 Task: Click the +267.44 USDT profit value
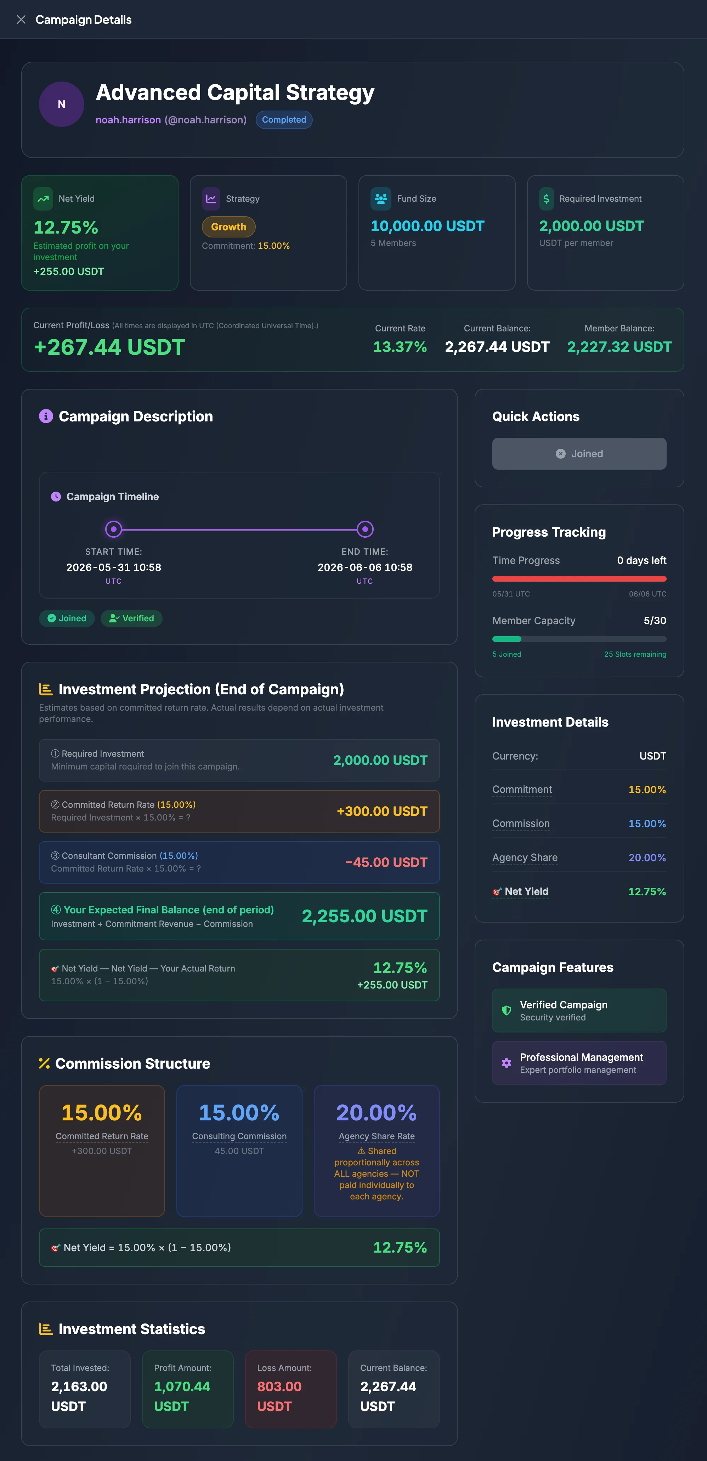pos(109,347)
